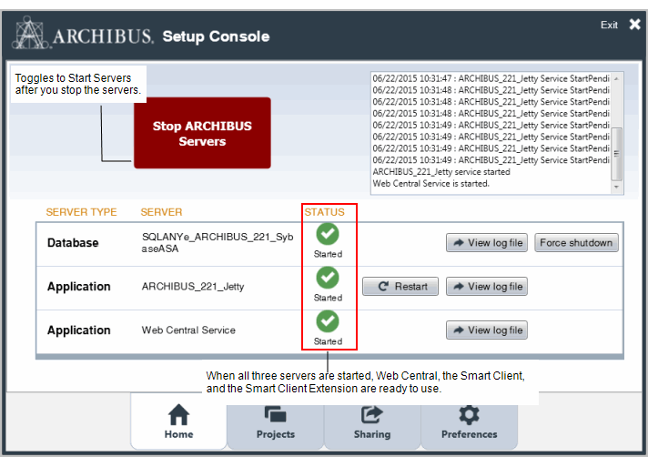
Task: Open the Home tab
Action: click(178, 421)
